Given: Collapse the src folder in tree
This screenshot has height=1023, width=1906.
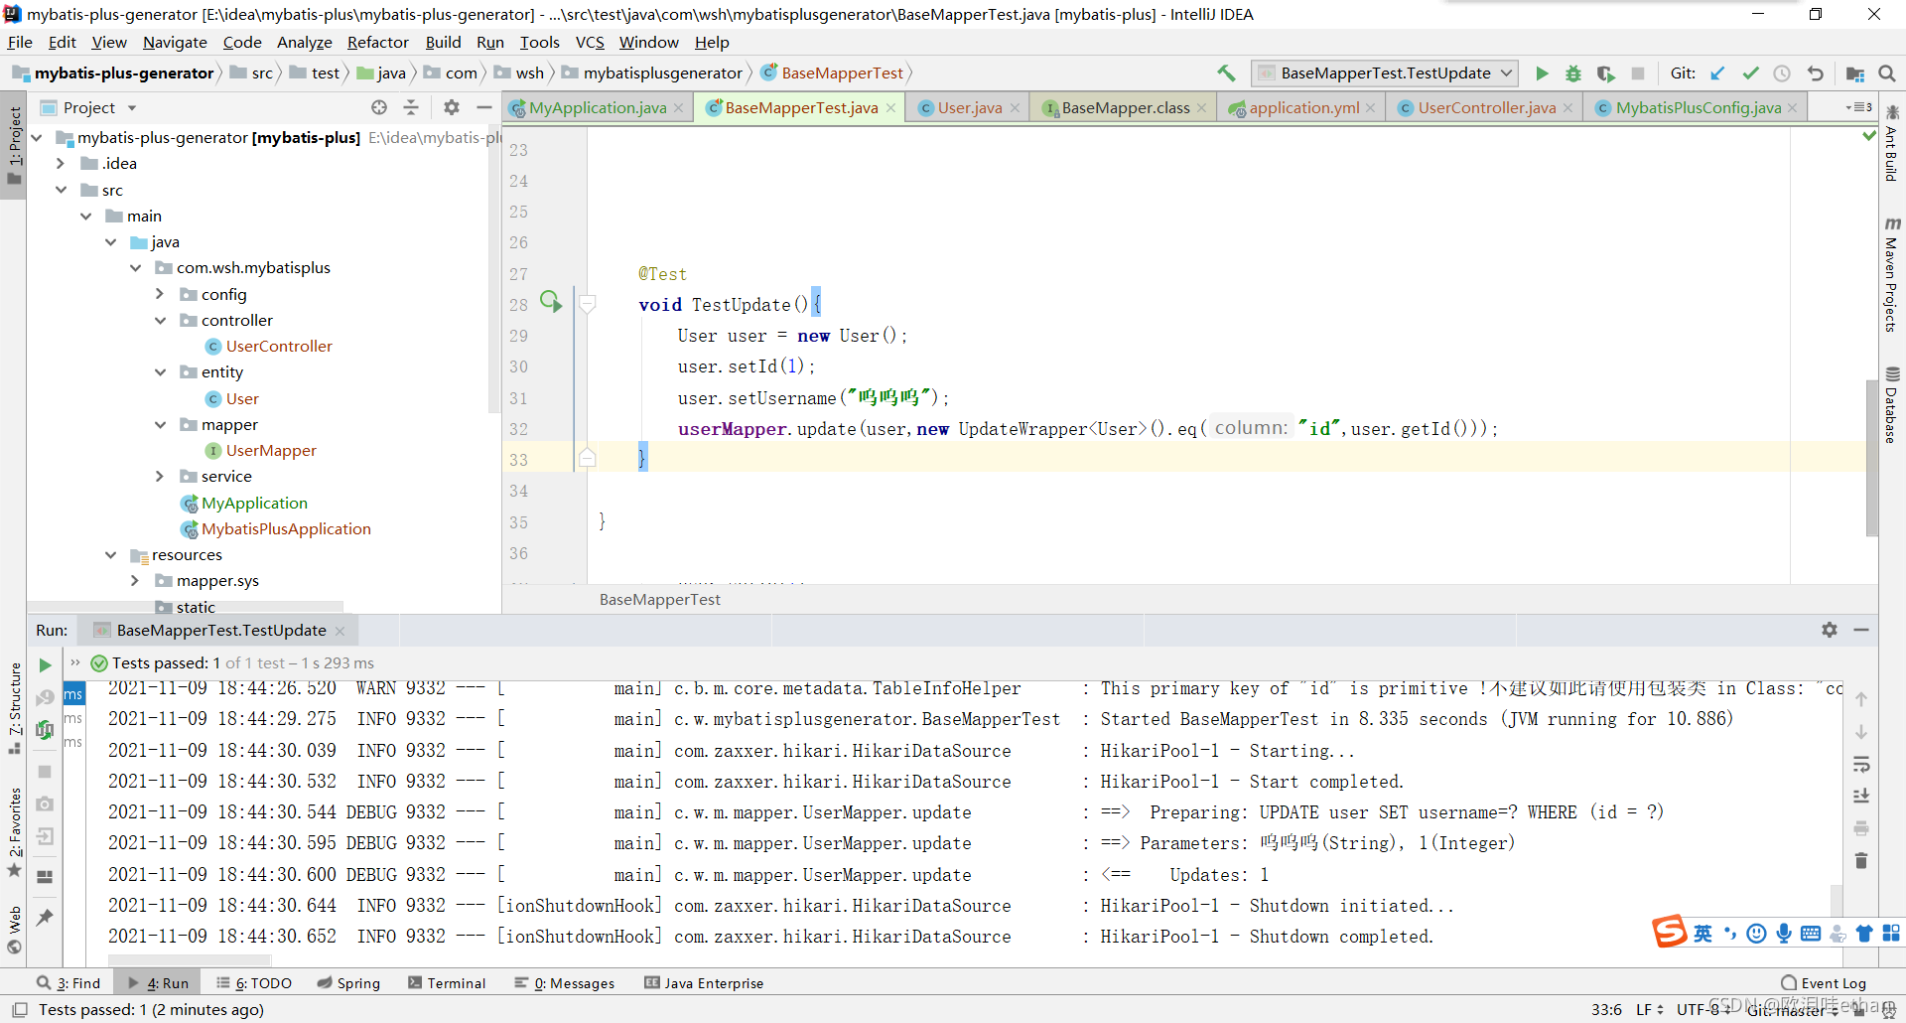Looking at the screenshot, I should click(61, 190).
